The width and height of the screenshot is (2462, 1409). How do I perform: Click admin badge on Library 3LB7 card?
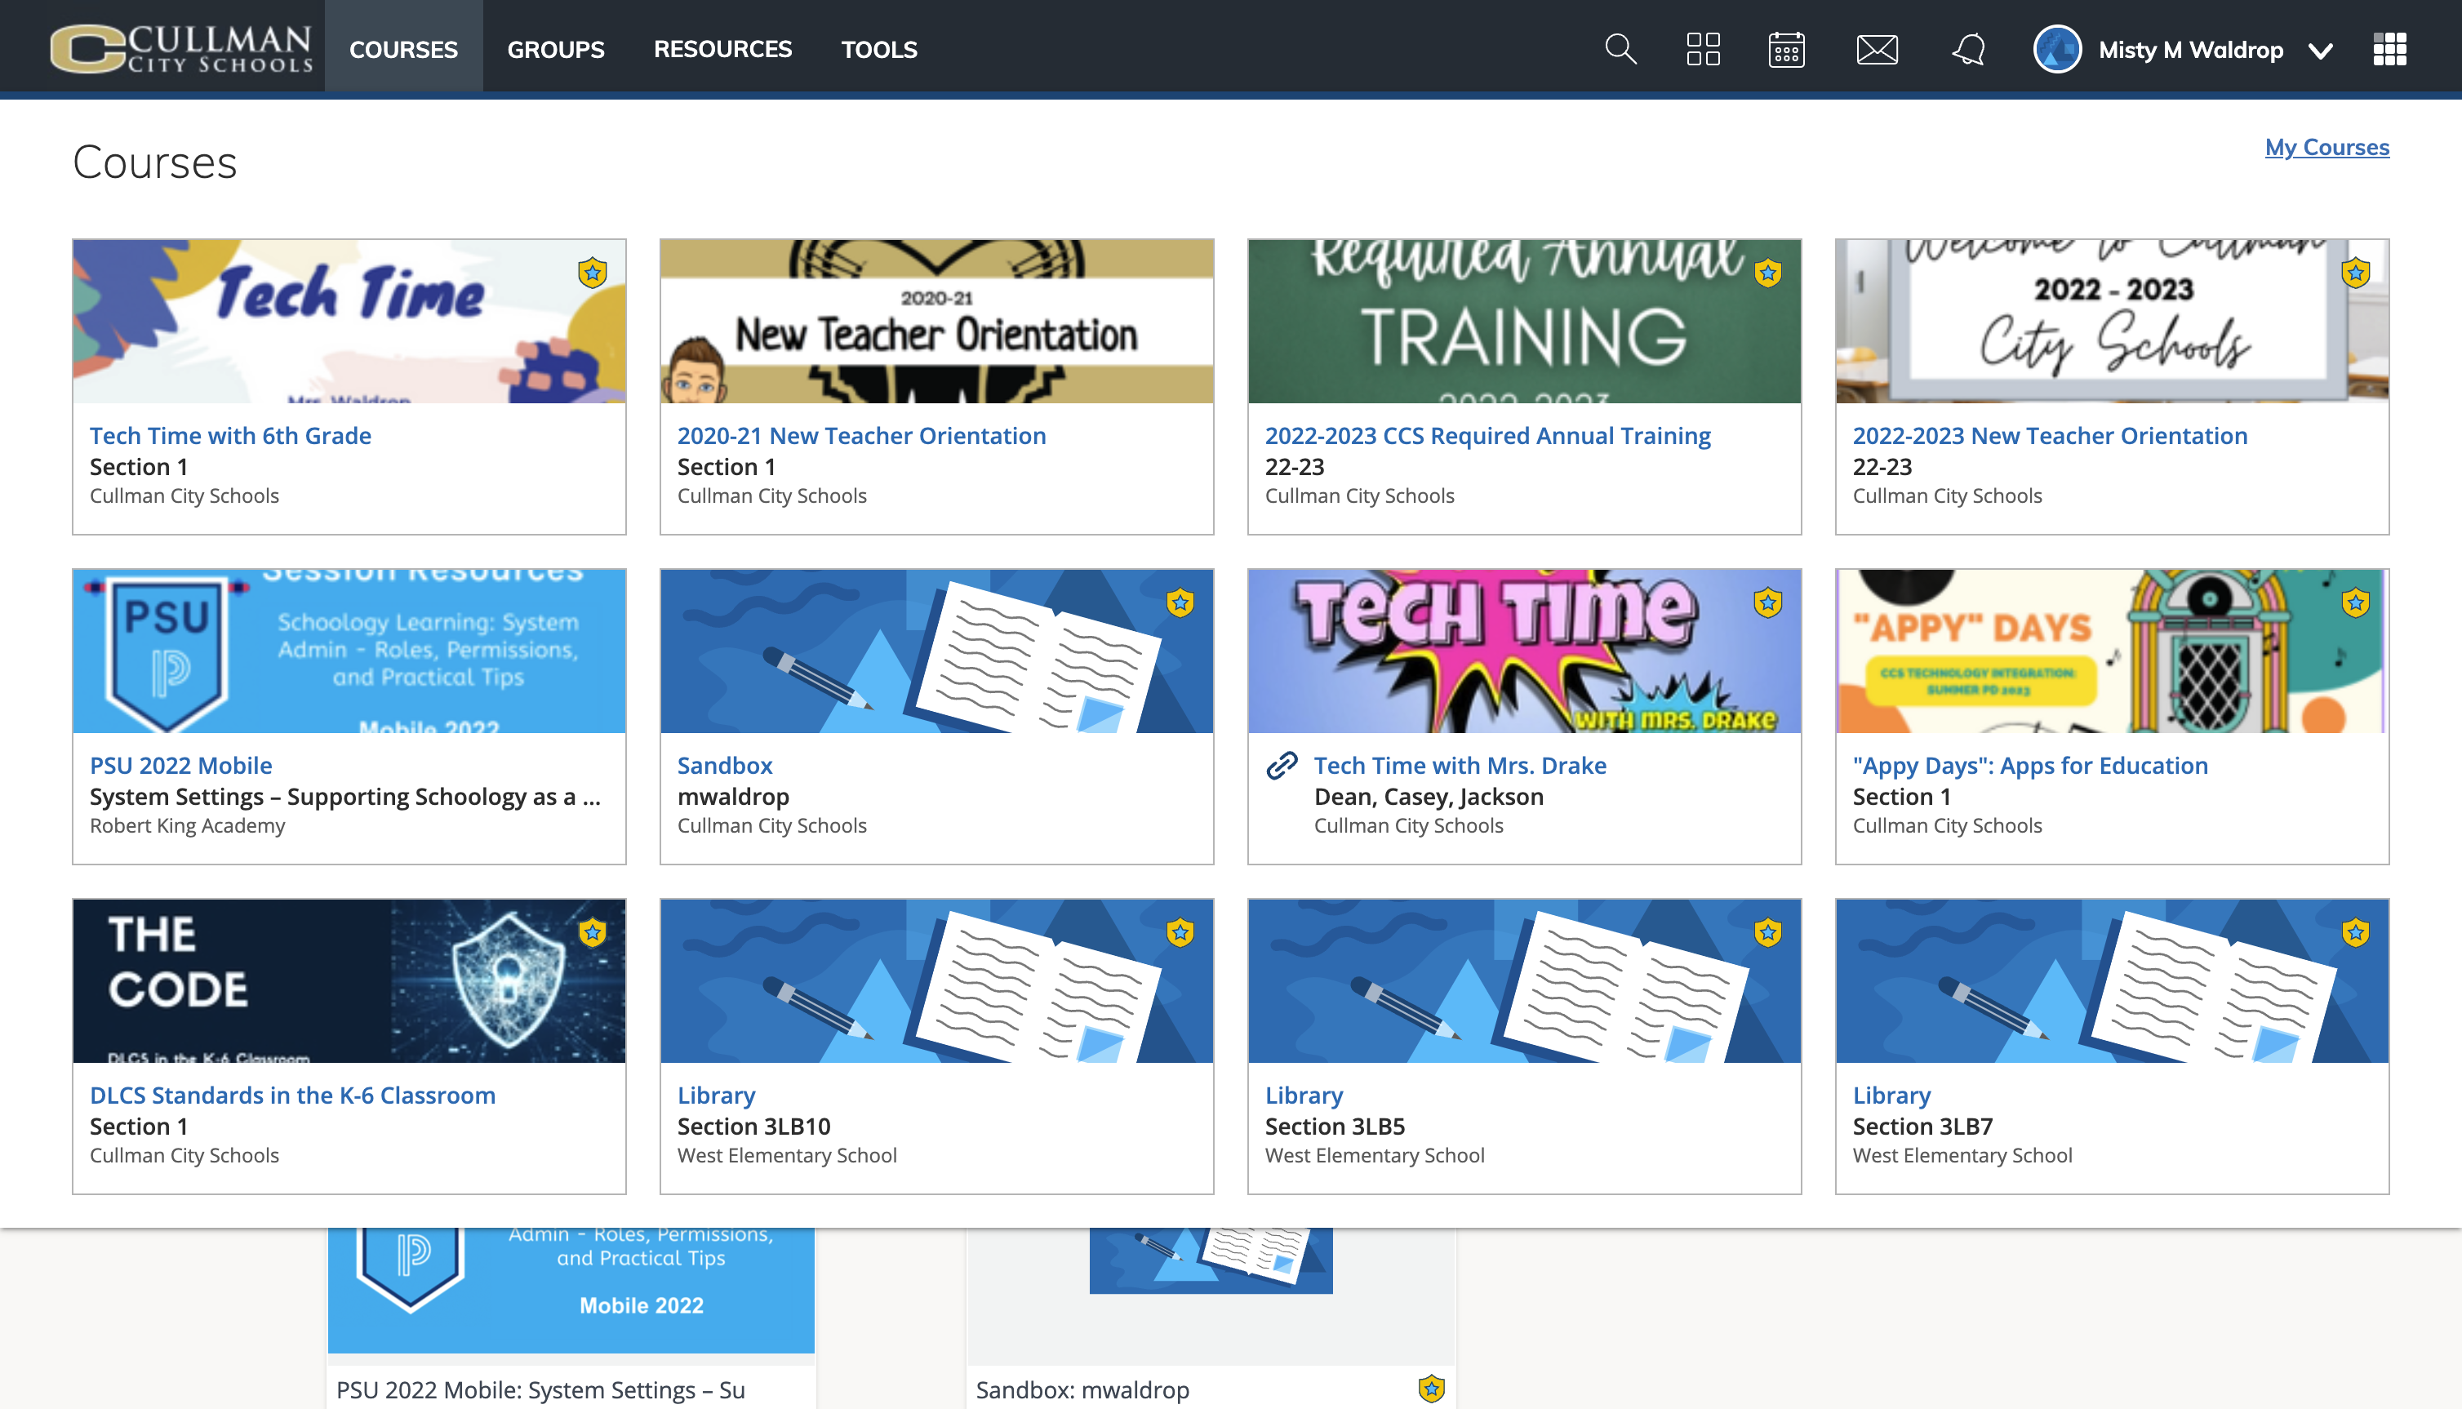[2356, 933]
